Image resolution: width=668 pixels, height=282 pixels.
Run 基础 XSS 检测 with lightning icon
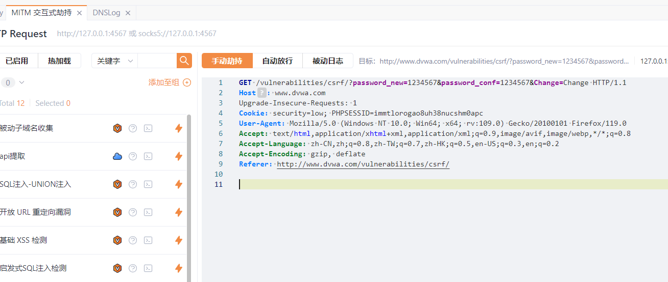click(x=179, y=240)
